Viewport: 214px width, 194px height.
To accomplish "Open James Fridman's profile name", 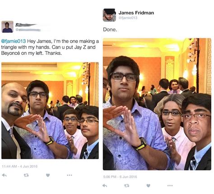I will 136,13.
